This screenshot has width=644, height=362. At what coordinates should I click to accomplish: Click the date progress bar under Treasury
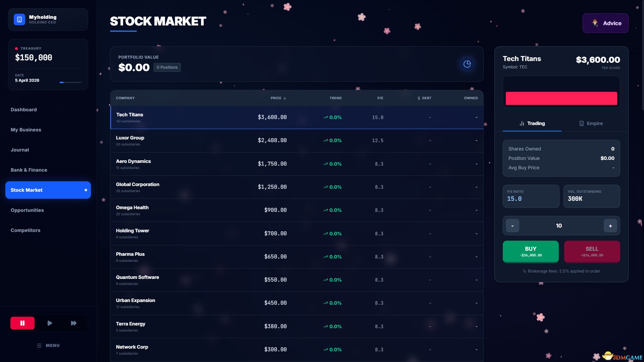point(70,82)
